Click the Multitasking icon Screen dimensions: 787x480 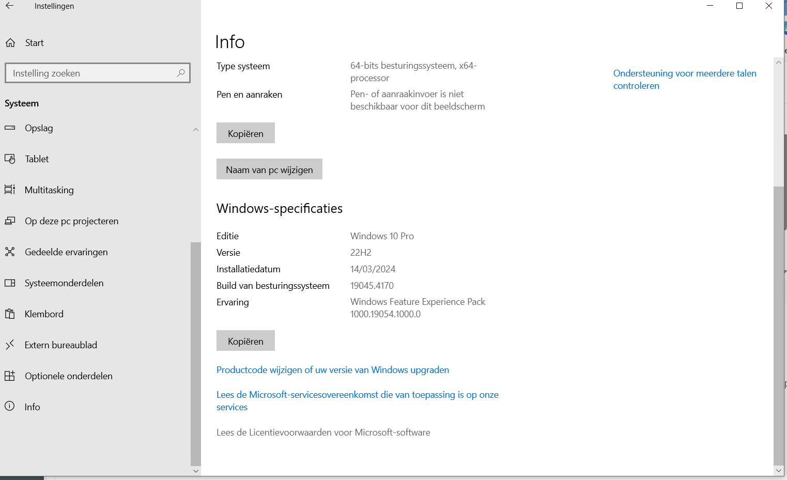10,190
